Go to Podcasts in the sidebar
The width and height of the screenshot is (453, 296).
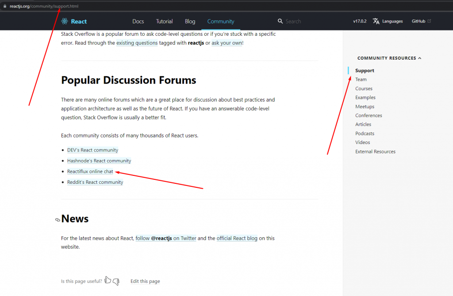(365, 133)
